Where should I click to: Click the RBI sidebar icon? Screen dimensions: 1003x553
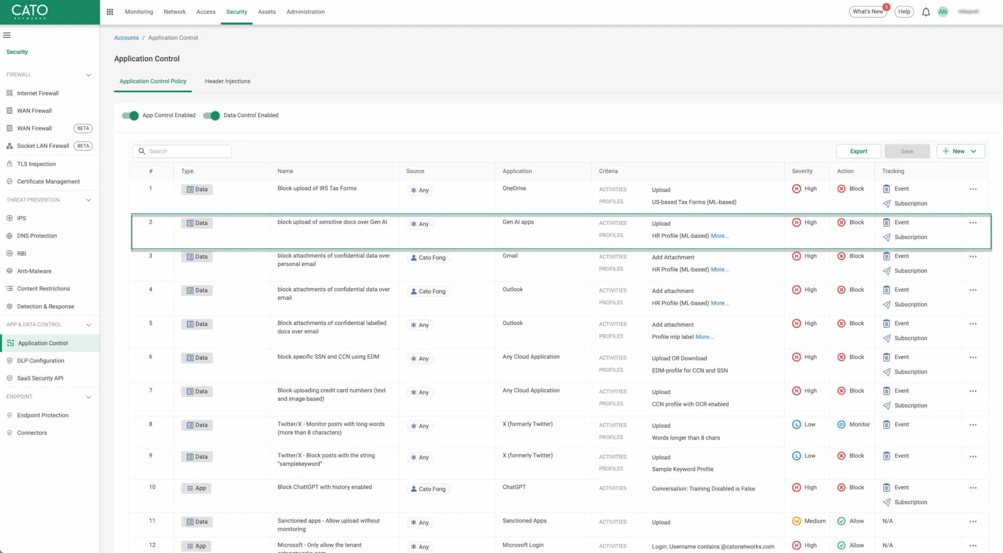tap(10, 253)
